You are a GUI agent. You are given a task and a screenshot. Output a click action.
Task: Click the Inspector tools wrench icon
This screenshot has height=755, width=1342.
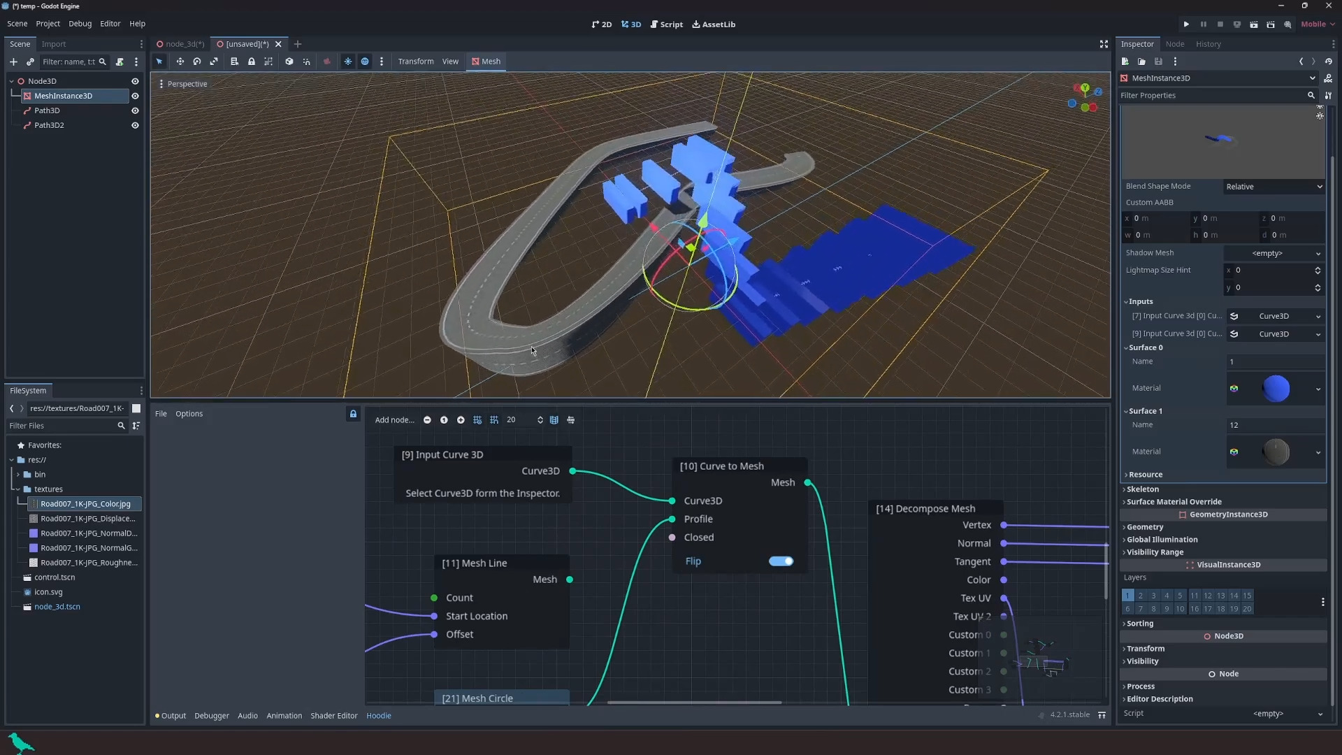pos(1328,95)
